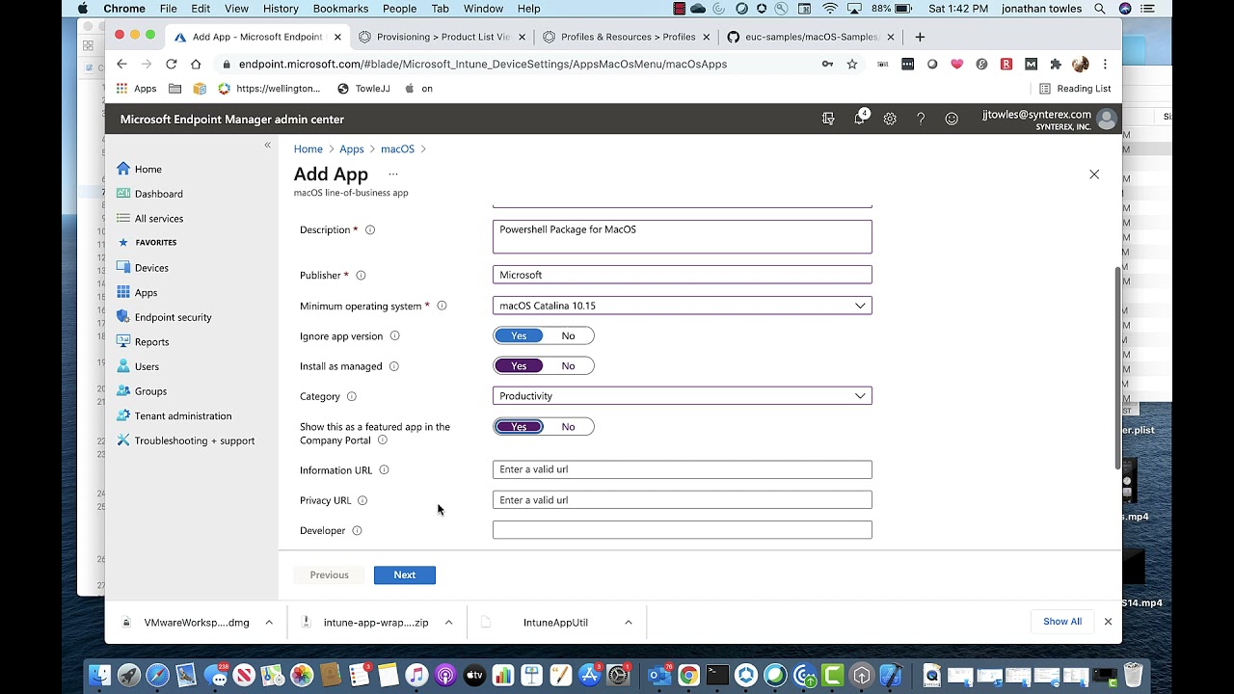This screenshot has height=694, width=1234.
Task: Open the History menu in the menu bar
Action: click(x=281, y=9)
